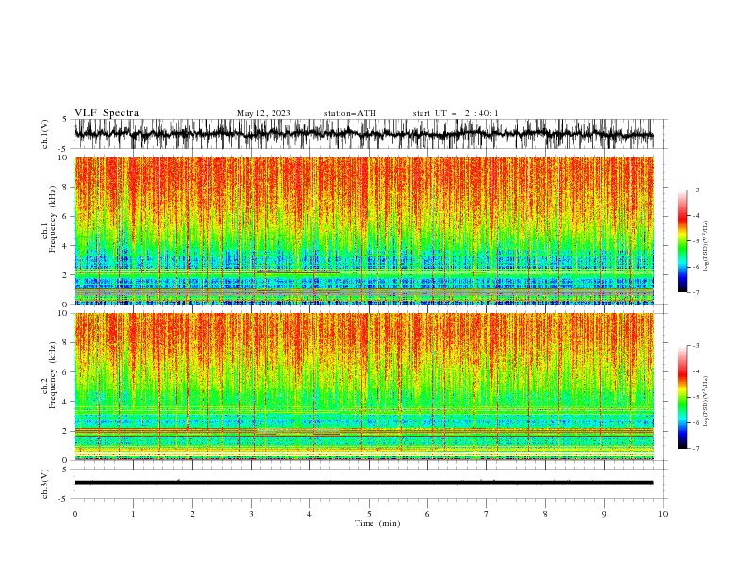Click the "log(PSD)(V²/Hz)" label beside ch.2 colorbar
Screen dimensions: 747x577
click(x=706, y=402)
